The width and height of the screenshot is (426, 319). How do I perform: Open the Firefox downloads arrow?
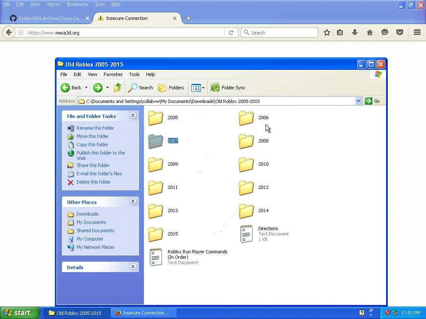[x=354, y=32]
